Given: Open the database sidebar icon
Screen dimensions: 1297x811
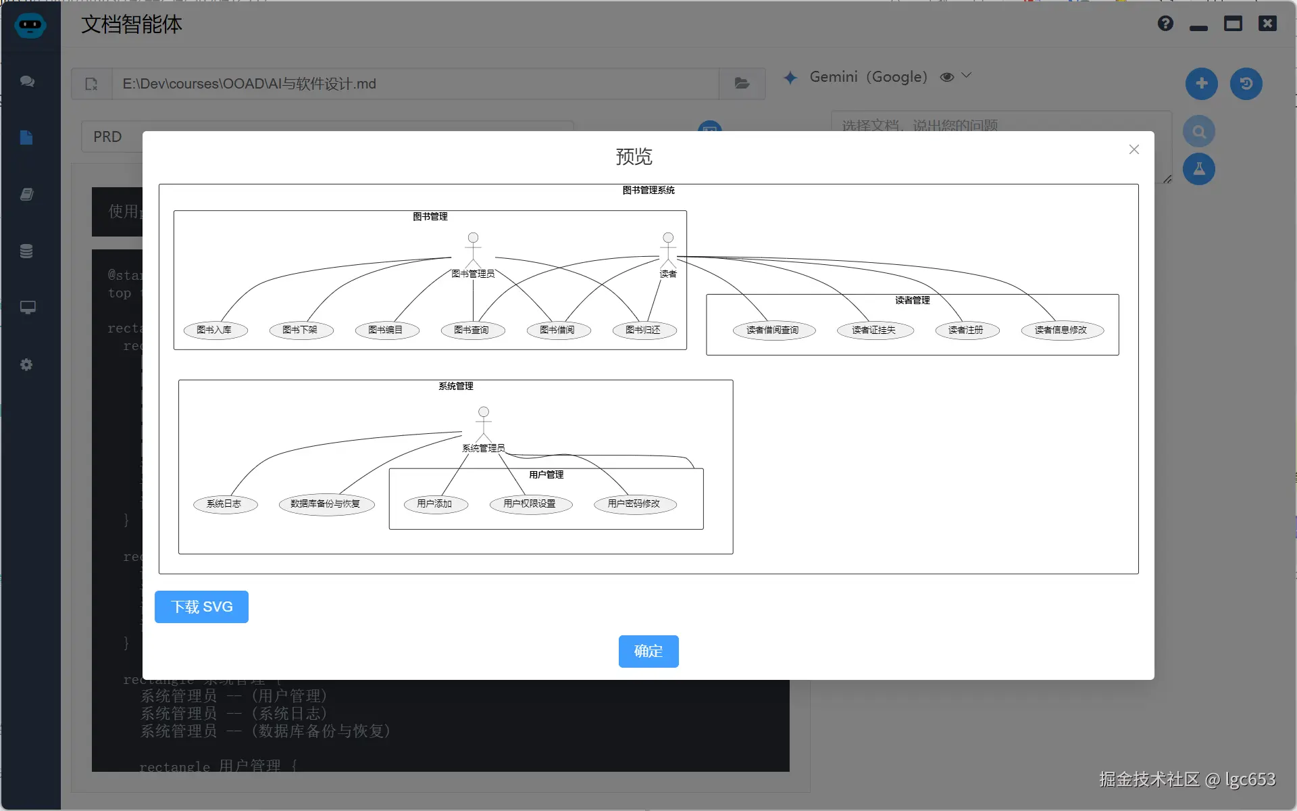Looking at the screenshot, I should [x=27, y=251].
